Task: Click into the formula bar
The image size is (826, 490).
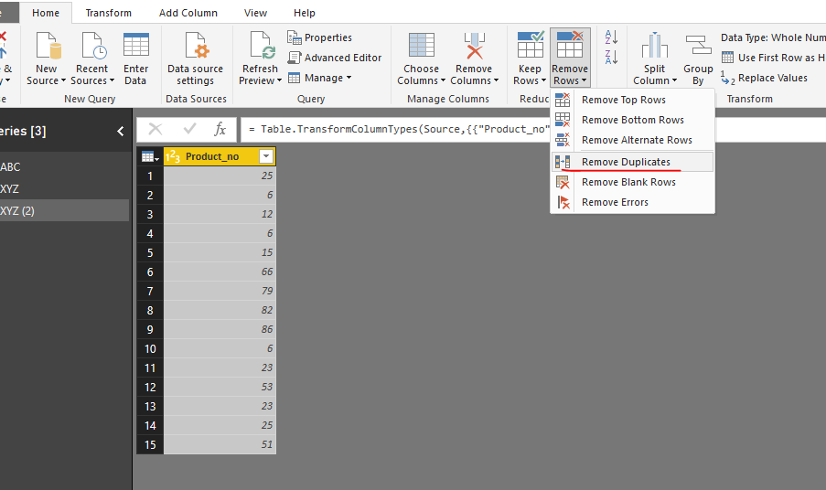Action: tap(533, 130)
